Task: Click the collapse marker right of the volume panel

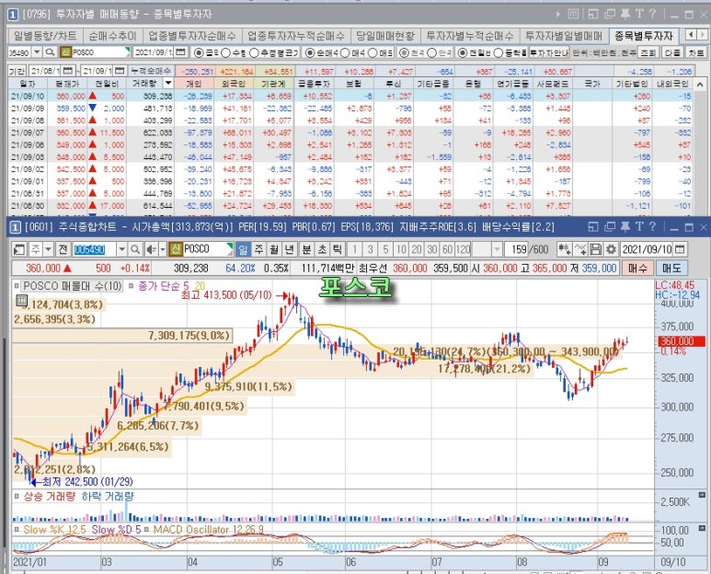Action: [x=702, y=495]
